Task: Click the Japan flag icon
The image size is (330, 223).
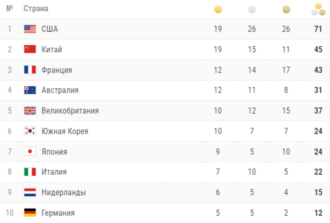Action: click(30, 152)
